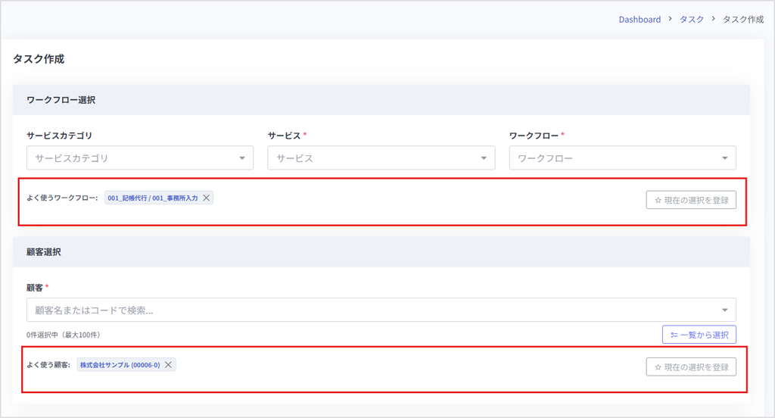
Task: Select the 株式会社サンプル (00006-0) customer chip
Action: coord(120,365)
